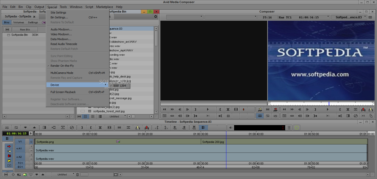Open Softped...ence.03 sequence dropdown
377x179 pixels.
[x=349, y=17]
